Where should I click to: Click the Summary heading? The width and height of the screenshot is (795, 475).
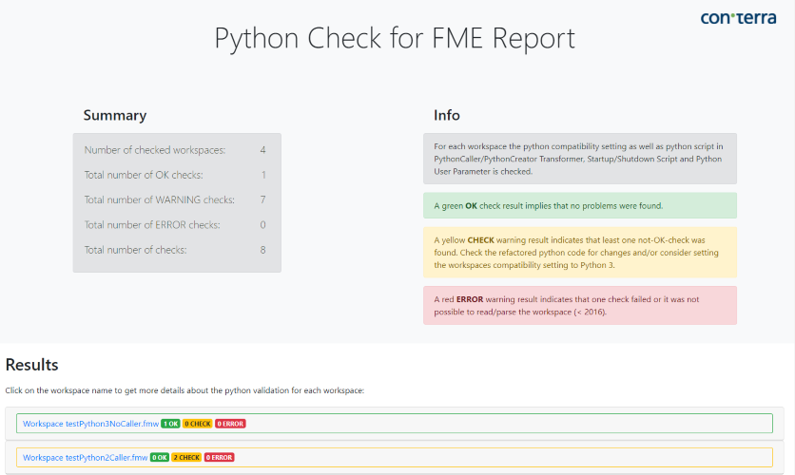114,116
